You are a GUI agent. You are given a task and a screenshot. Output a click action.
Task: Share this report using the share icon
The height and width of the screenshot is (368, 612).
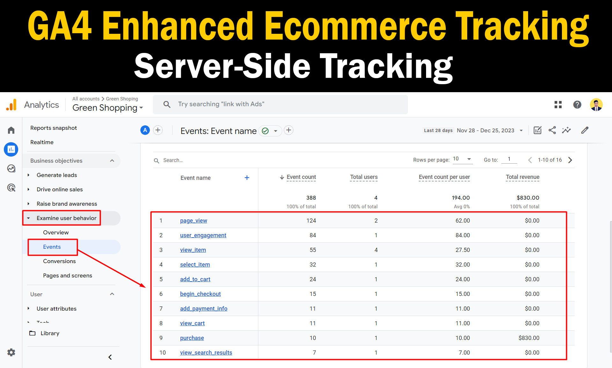(x=552, y=130)
